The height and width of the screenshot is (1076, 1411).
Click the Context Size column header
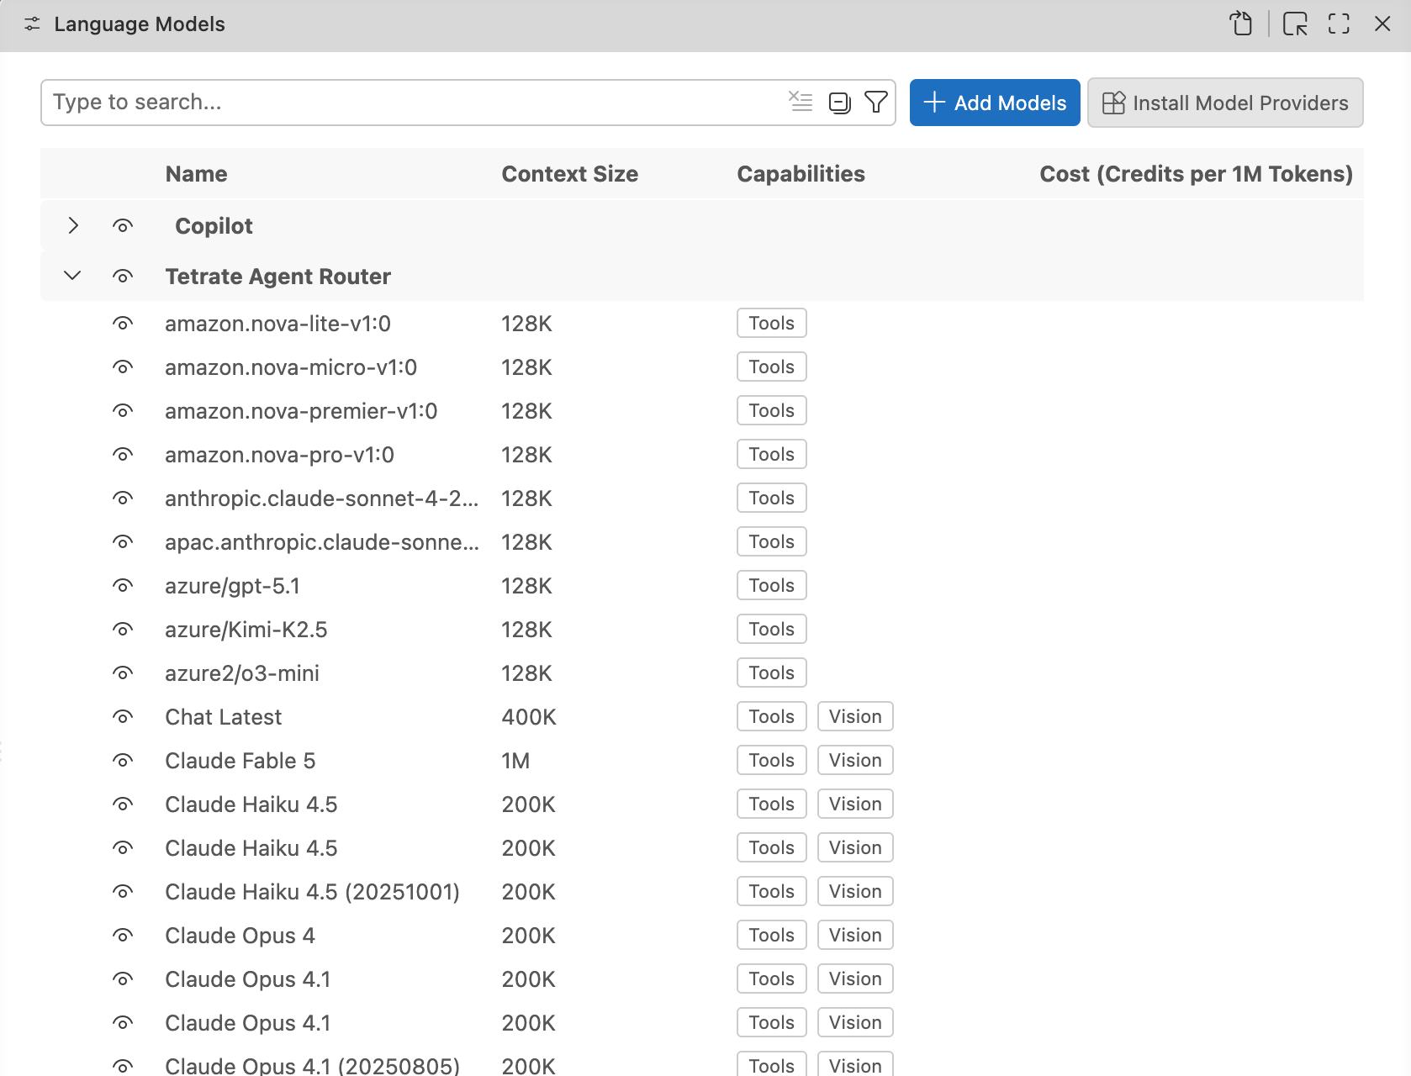coord(570,174)
